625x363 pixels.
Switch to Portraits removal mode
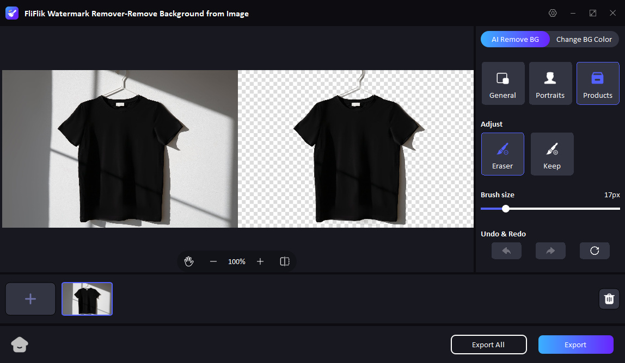550,83
